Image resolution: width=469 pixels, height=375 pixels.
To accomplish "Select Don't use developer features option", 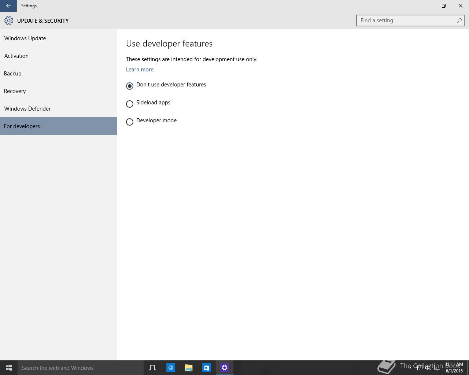I will pos(166,86).
